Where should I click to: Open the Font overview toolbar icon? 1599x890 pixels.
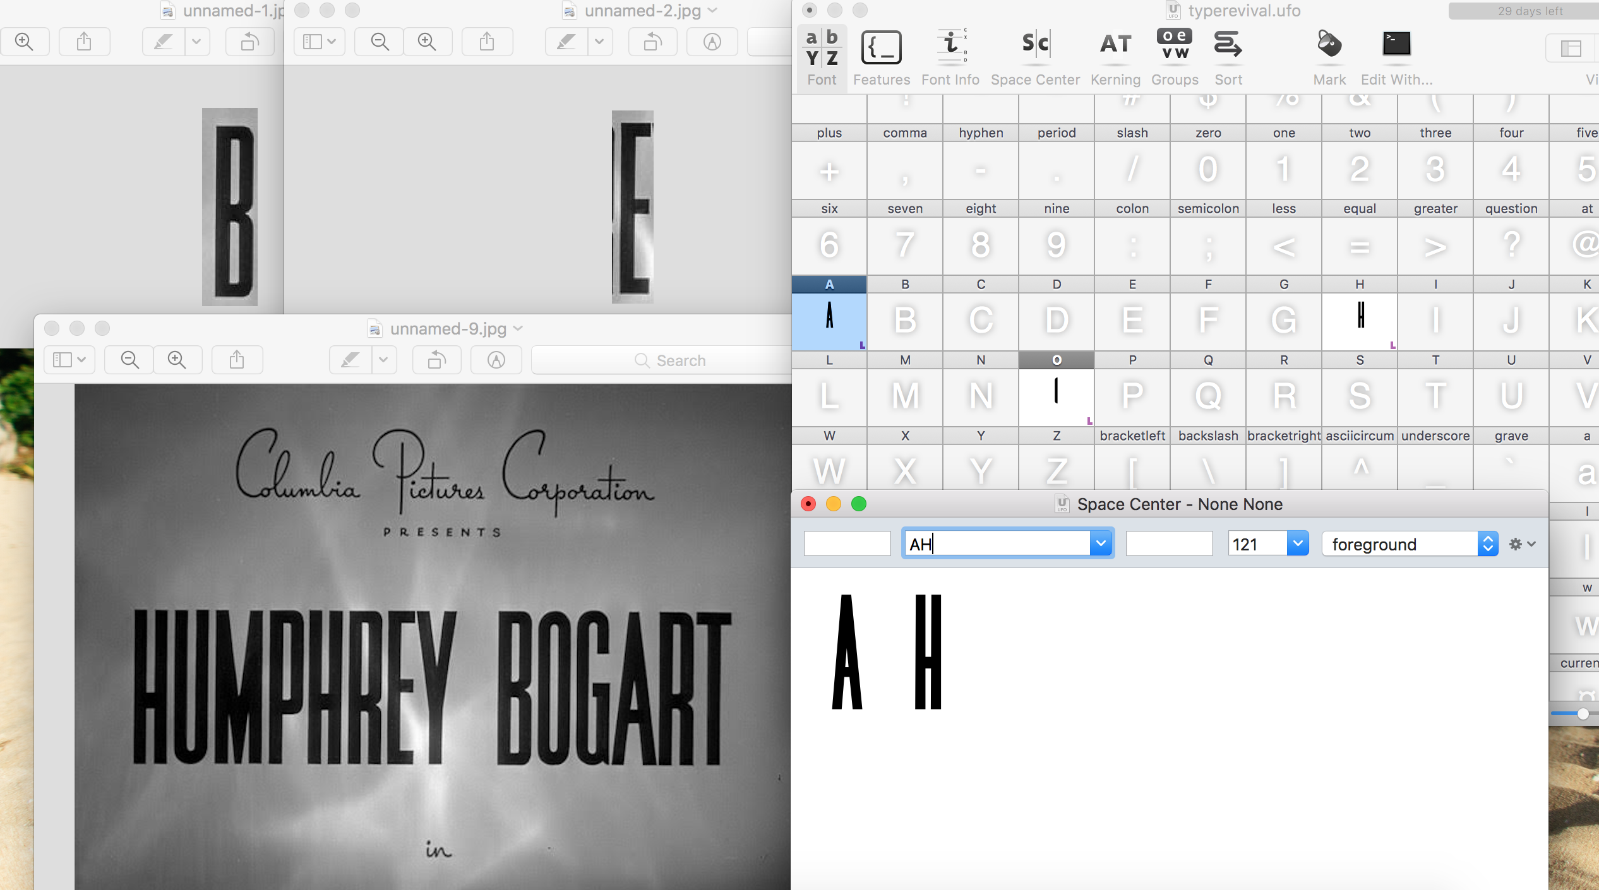point(822,57)
